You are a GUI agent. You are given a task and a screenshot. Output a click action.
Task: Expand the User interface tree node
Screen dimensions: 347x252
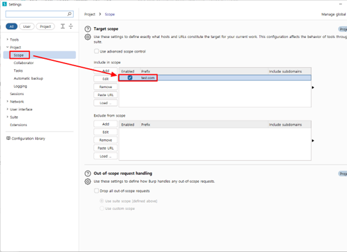(x=7, y=109)
